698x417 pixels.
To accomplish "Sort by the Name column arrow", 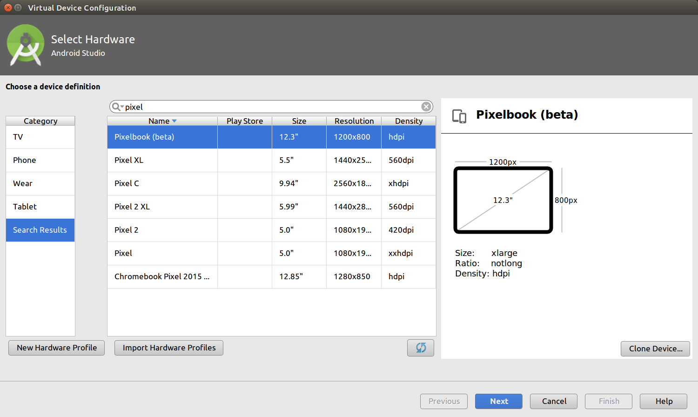I will (174, 121).
